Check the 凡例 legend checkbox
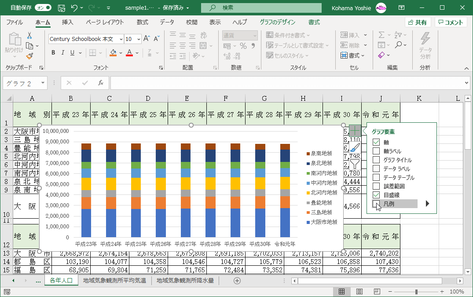This screenshot has width=473, height=297. click(376, 204)
